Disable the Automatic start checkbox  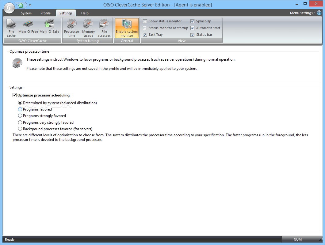192,28
